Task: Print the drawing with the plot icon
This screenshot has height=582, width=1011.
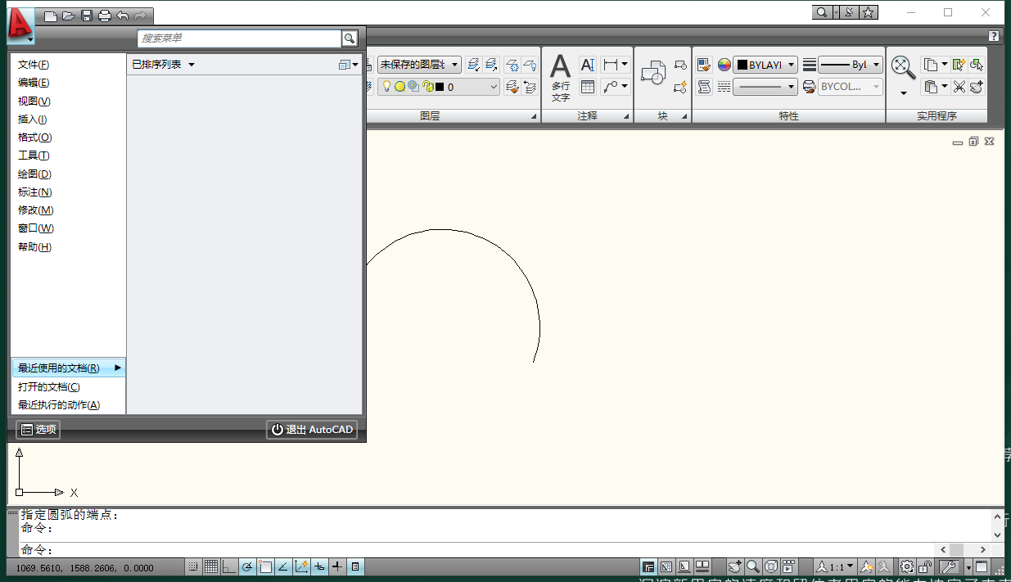Action: click(x=105, y=16)
